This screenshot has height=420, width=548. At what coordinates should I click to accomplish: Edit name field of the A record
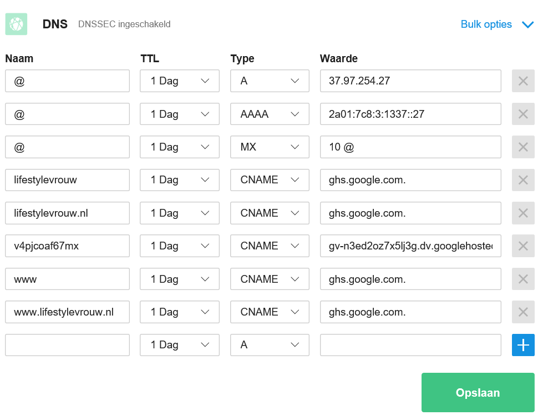click(68, 81)
